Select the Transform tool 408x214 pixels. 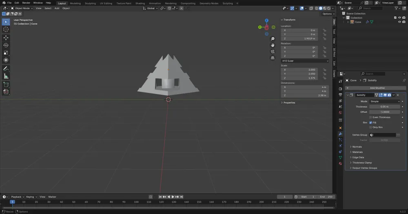[6, 60]
